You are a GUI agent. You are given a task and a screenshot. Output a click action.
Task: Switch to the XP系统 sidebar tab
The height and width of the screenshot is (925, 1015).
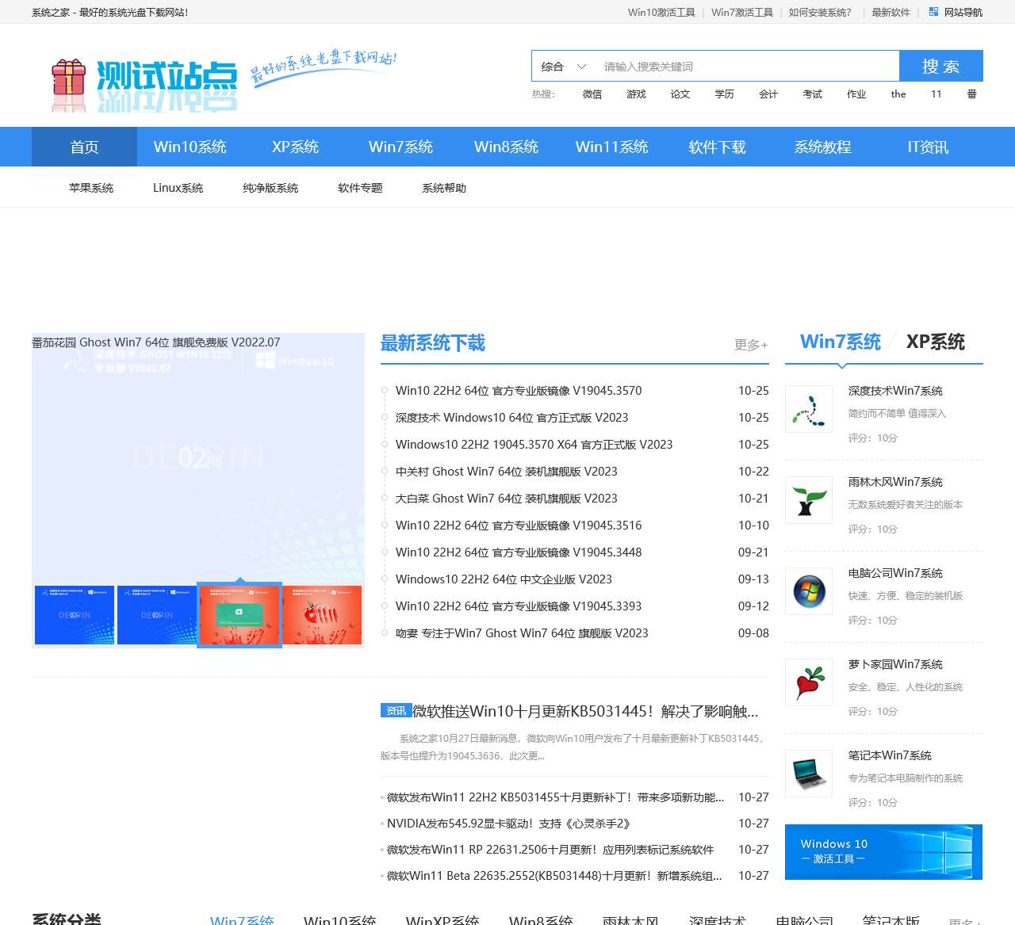coord(936,342)
